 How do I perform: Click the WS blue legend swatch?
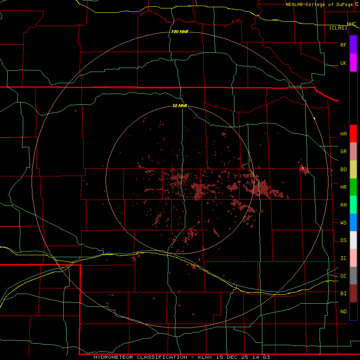[x=353, y=222]
